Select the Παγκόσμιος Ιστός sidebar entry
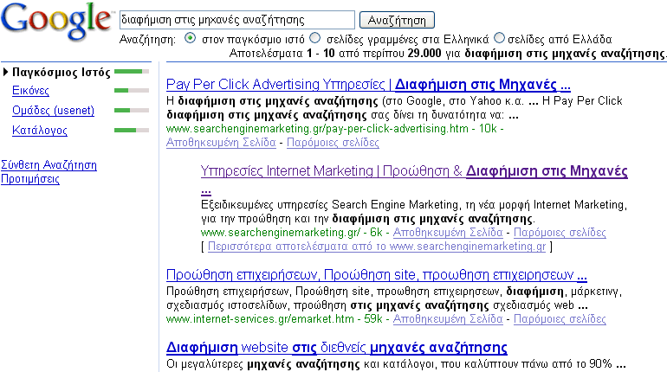Screen dimensions: 667x372 click(62, 72)
